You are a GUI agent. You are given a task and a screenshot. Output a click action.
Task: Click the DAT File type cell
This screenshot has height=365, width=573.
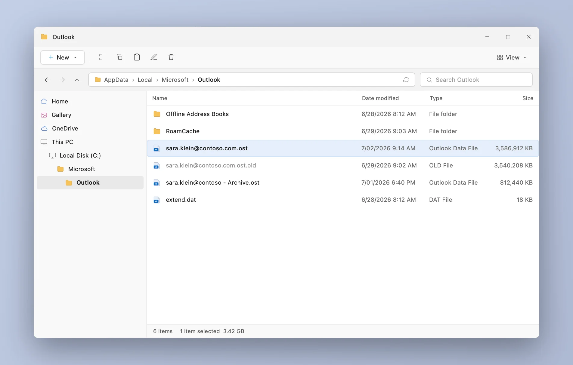(x=441, y=200)
